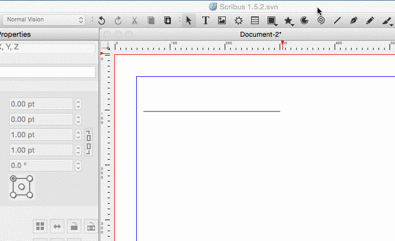The image size is (395, 241).
Task: Click the Undo arrow in the toolbar
Action: (x=102, y=20)
